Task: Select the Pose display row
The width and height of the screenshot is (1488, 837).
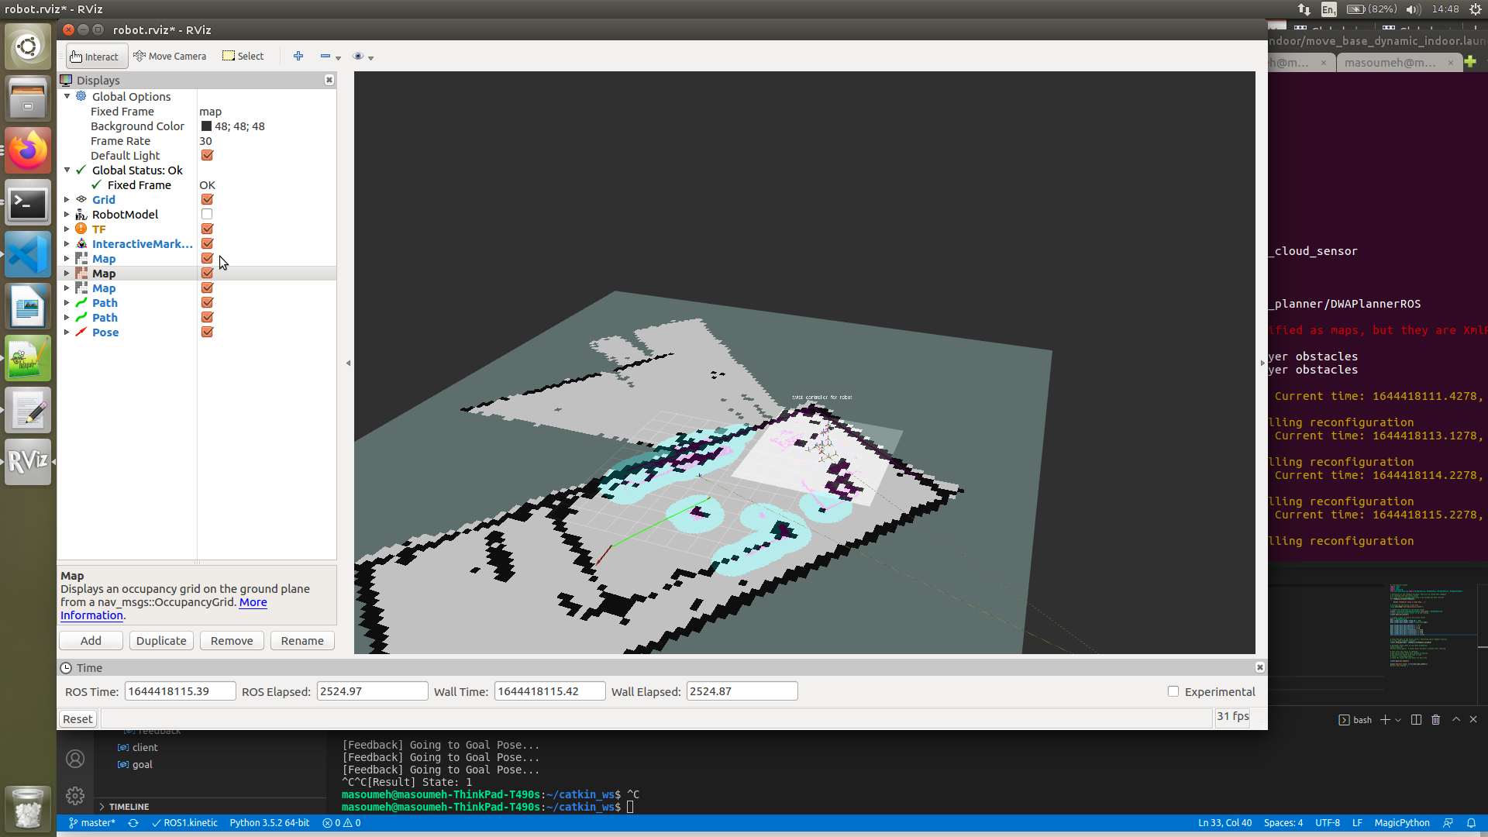Action: 197,332
